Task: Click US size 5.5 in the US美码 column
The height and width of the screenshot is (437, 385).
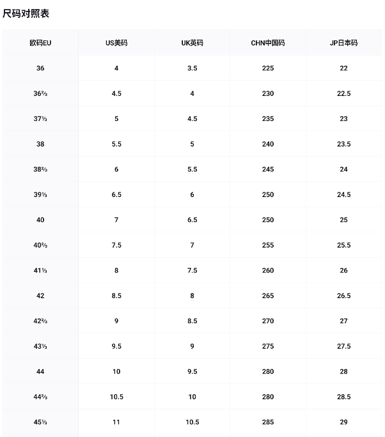Action: tap(116, 144)
